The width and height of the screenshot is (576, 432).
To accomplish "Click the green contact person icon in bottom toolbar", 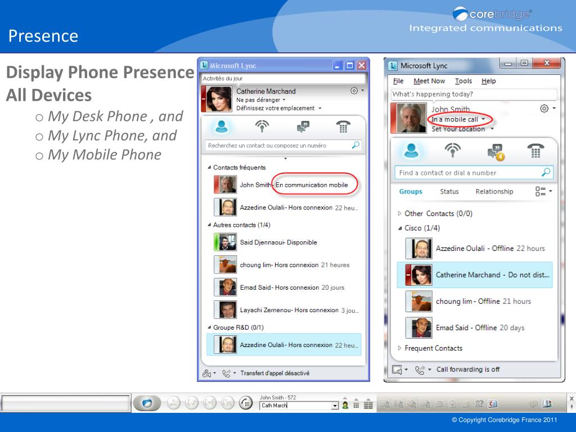I will coord(345,405).
